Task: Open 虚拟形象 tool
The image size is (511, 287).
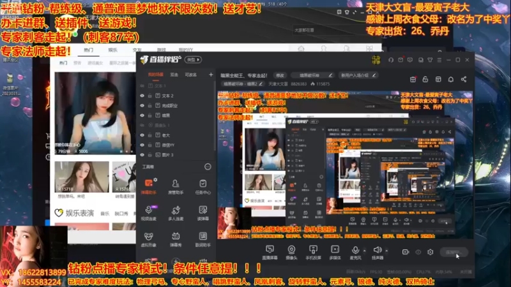Action: click(x=149, y=239)
